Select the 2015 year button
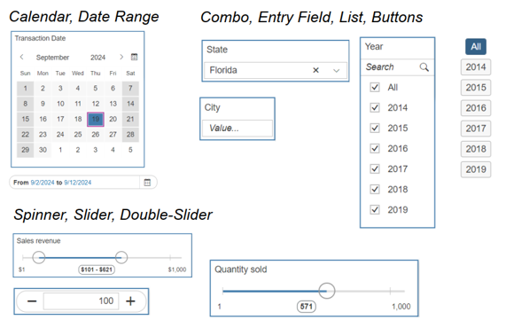506x328 pixels. click(x=476, y=88)
